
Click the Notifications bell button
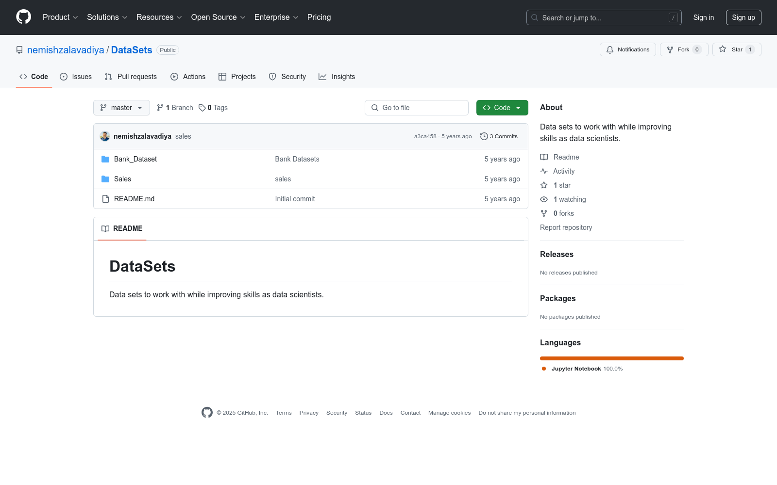coord(628,49)
